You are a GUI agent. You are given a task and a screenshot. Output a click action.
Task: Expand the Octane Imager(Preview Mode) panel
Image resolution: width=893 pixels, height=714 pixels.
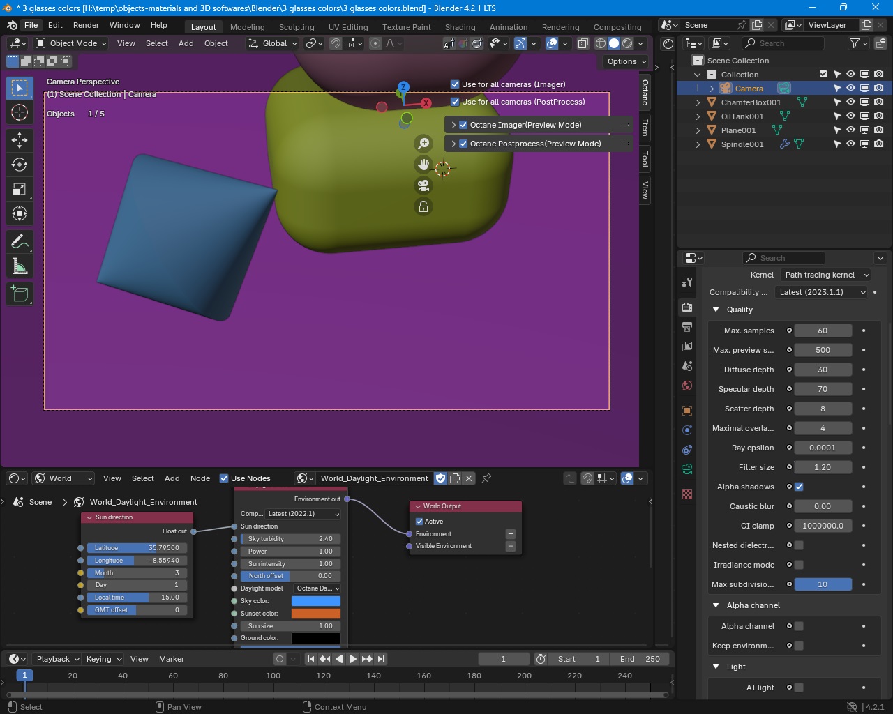coord(453,125)
